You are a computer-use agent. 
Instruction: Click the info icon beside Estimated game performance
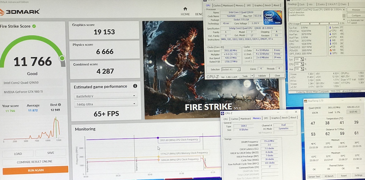135,86
